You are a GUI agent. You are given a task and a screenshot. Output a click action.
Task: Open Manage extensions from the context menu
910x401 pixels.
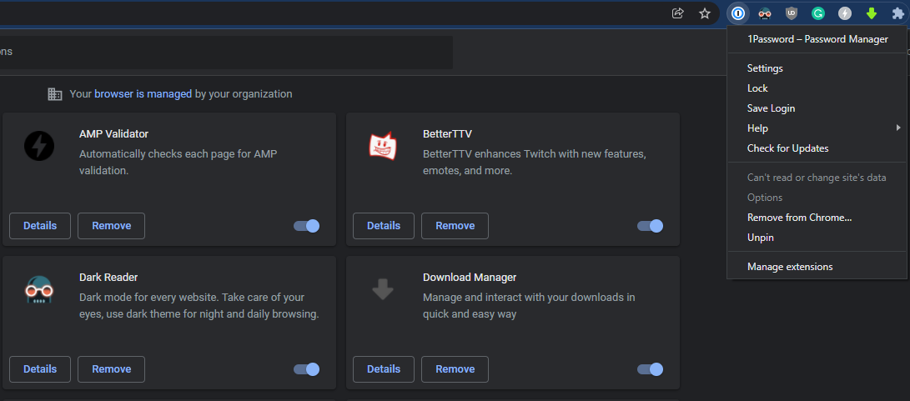click(x=817, y=267)
